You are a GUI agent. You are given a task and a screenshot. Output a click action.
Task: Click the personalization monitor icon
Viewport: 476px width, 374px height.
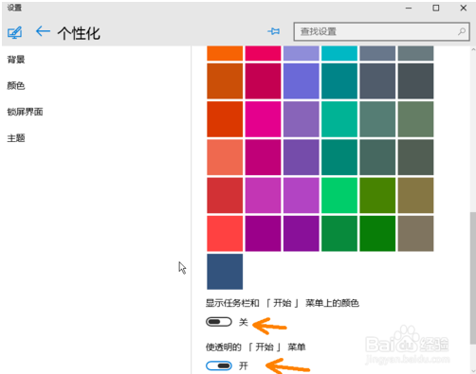click(14, 32)
